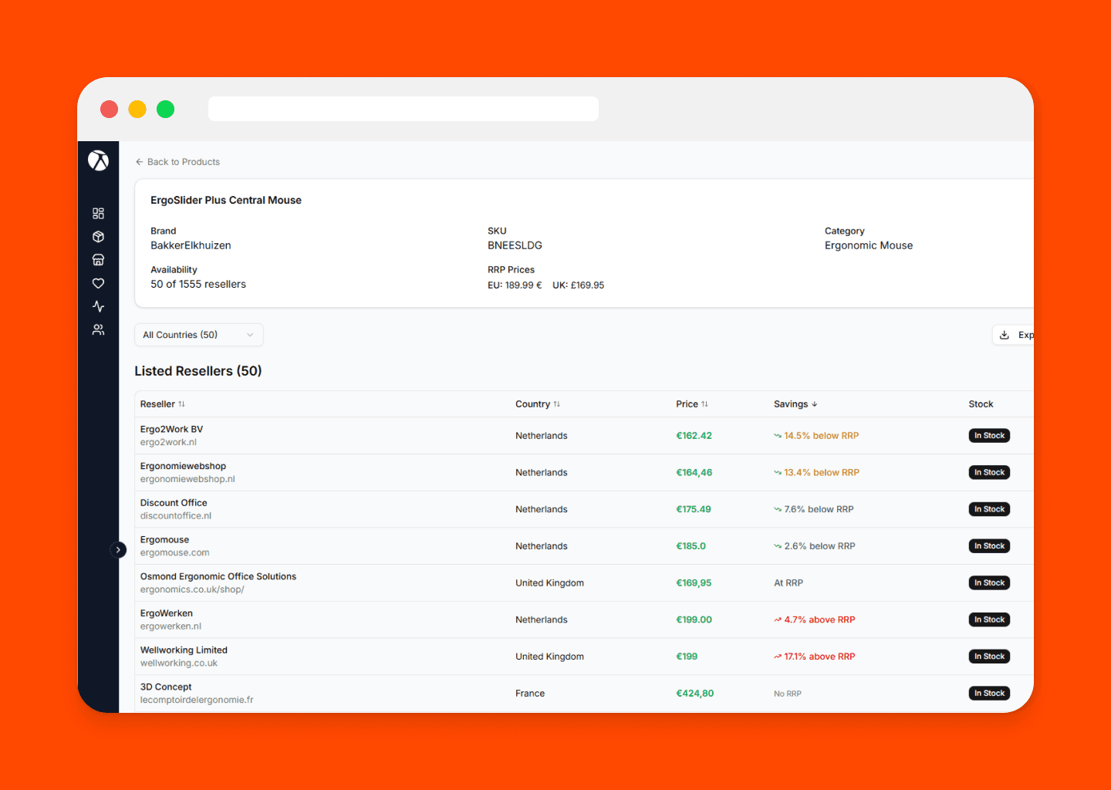This screenshot has height=790, width=1111.
Task: Click the yellow minimize window dot
Action: tap(137, 109)
